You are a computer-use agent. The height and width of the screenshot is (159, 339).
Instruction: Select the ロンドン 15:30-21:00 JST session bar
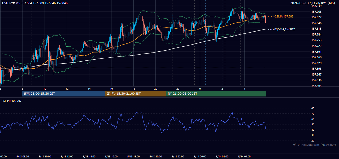pyautogui.click(x=136, y=94)
